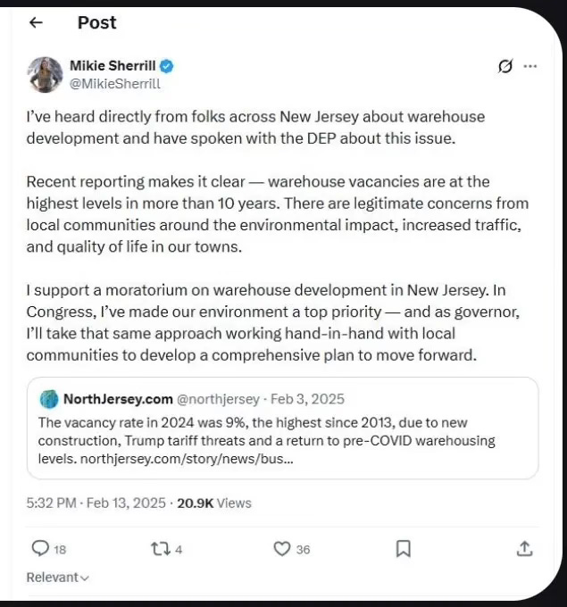Open the NorthJersey.com quoted account name

tap(118, 399)
